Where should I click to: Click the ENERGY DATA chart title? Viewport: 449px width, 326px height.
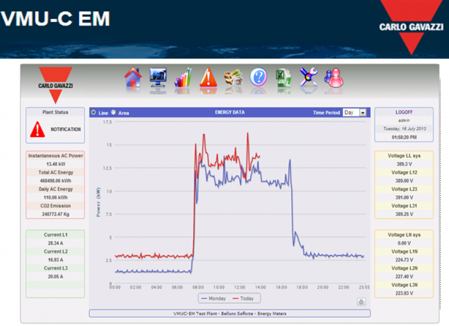click(230, 112)
